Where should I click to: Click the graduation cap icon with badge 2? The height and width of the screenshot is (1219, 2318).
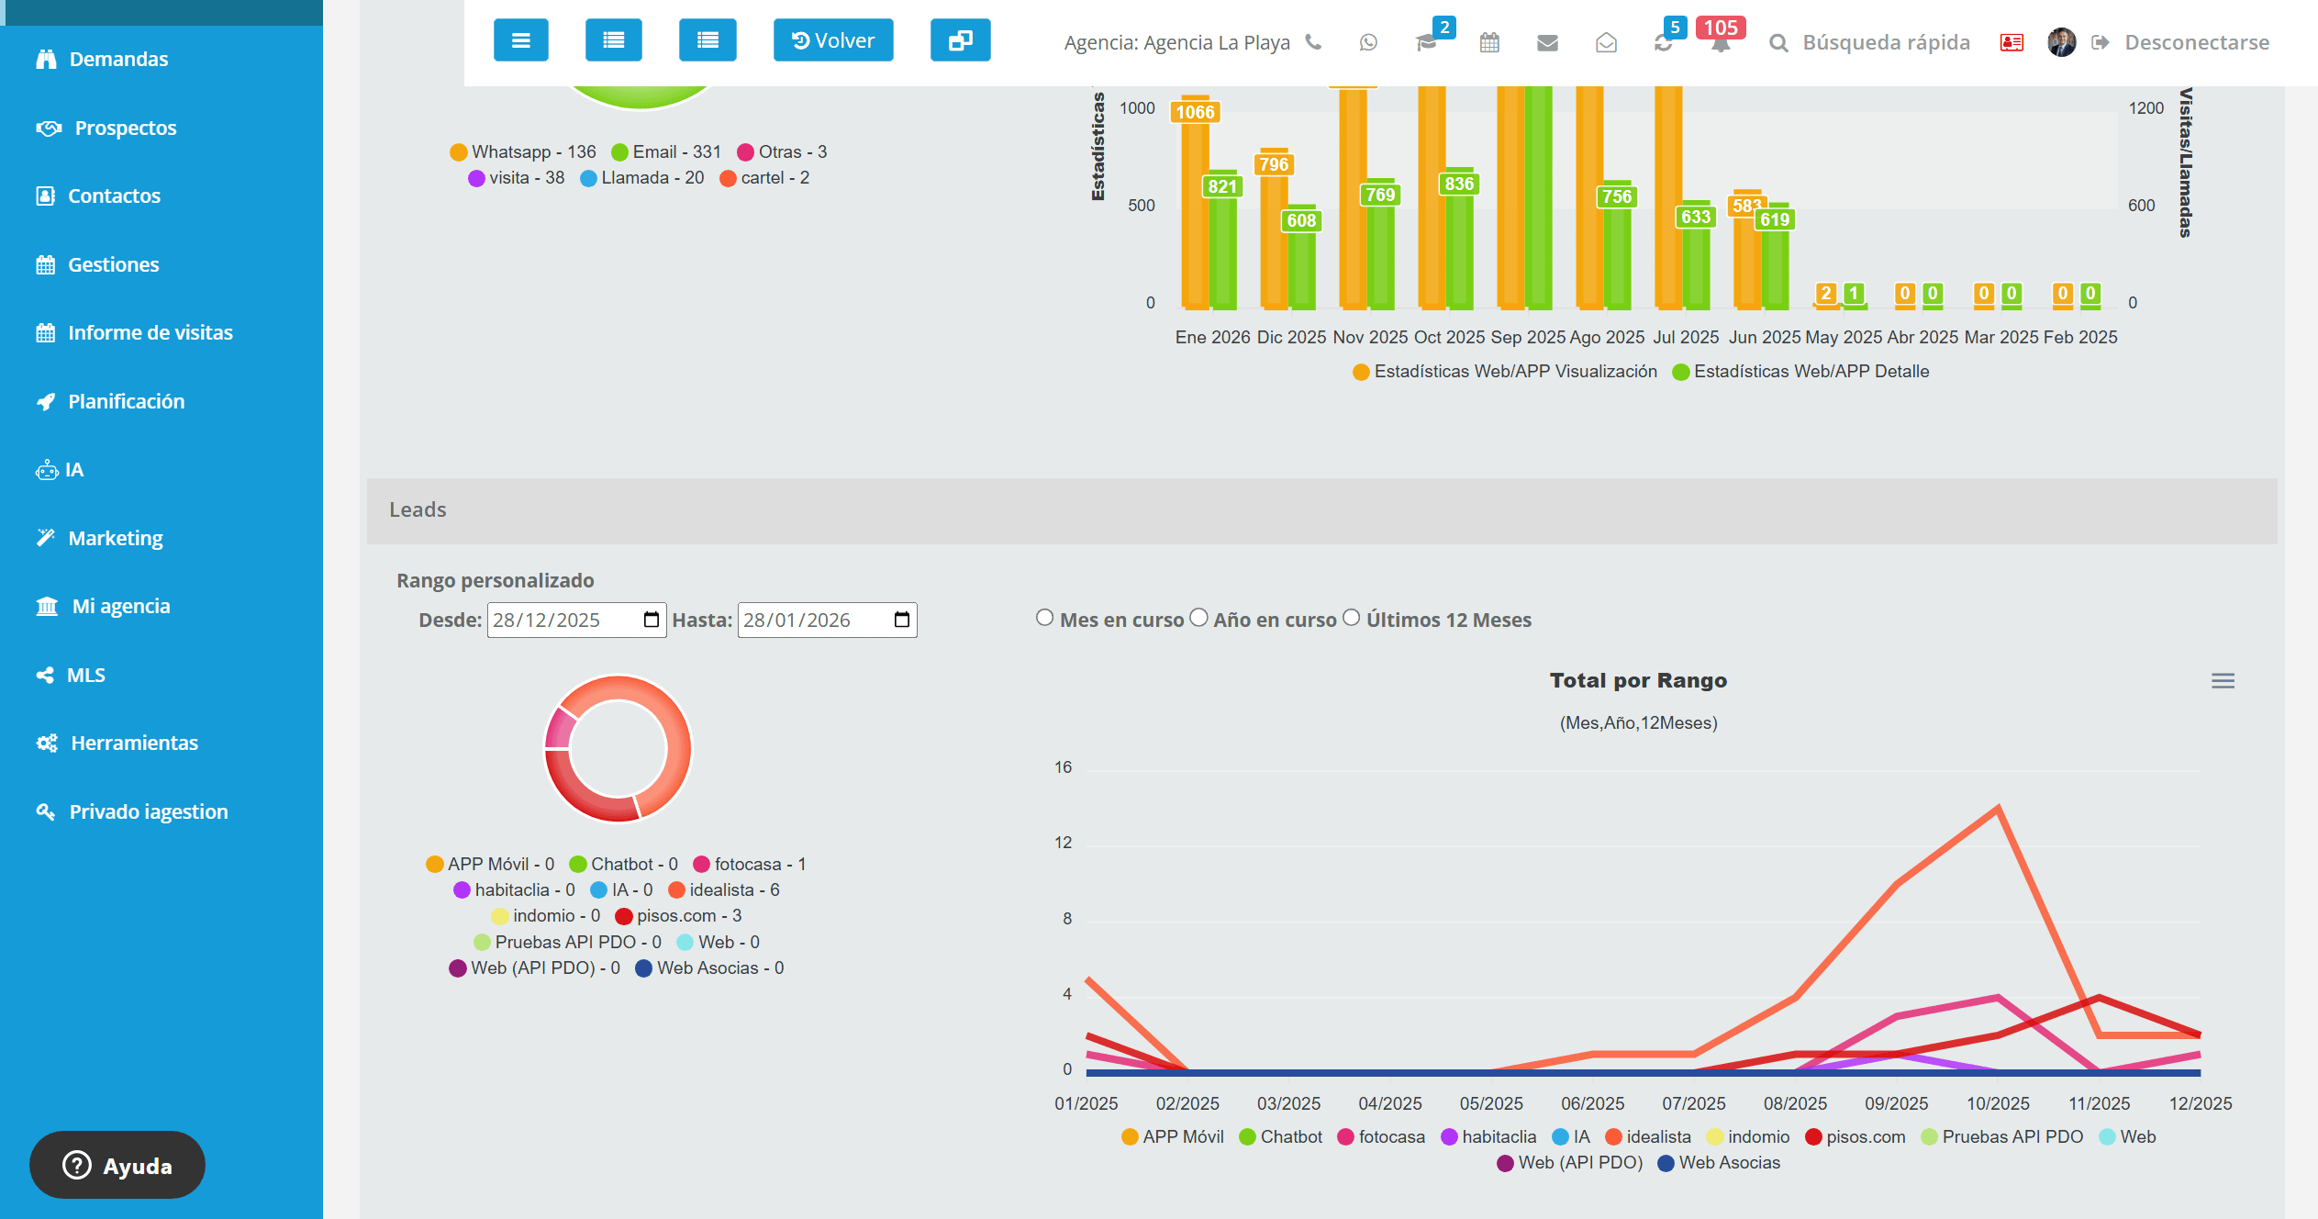pyautogui.click(x=1426, y=42)
